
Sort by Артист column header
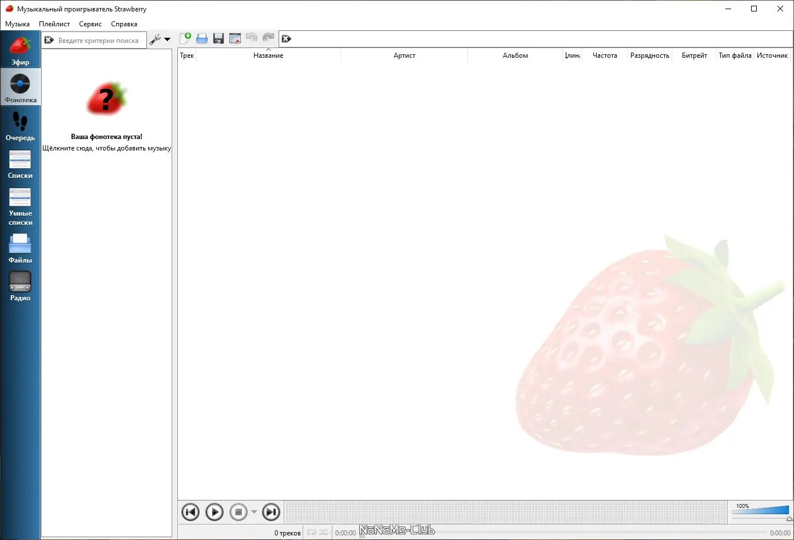404,55
